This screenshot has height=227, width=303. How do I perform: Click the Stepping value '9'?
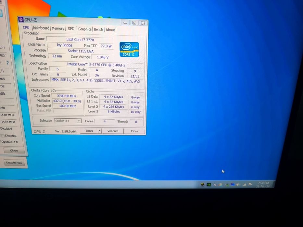point(135,71)
